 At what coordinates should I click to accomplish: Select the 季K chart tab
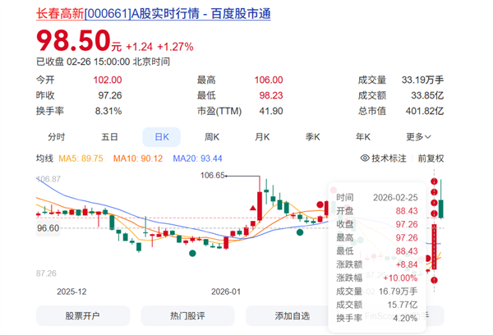[312, 137]
